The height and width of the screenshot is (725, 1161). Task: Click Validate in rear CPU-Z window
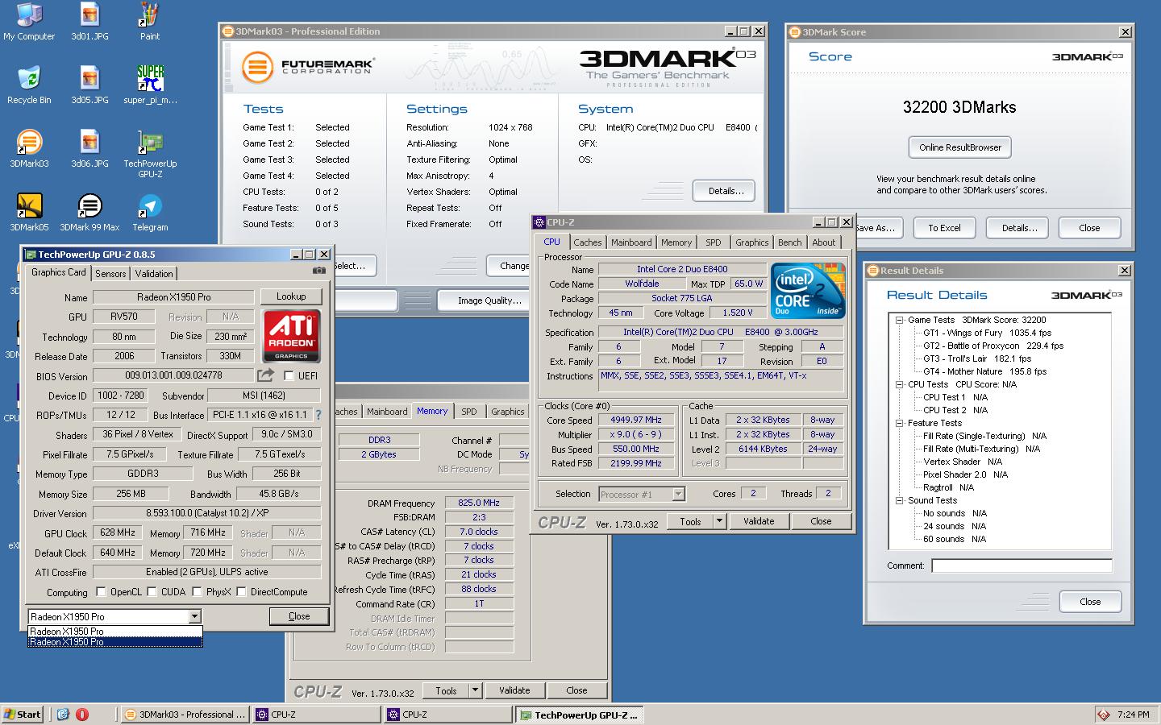pos(514,690)
